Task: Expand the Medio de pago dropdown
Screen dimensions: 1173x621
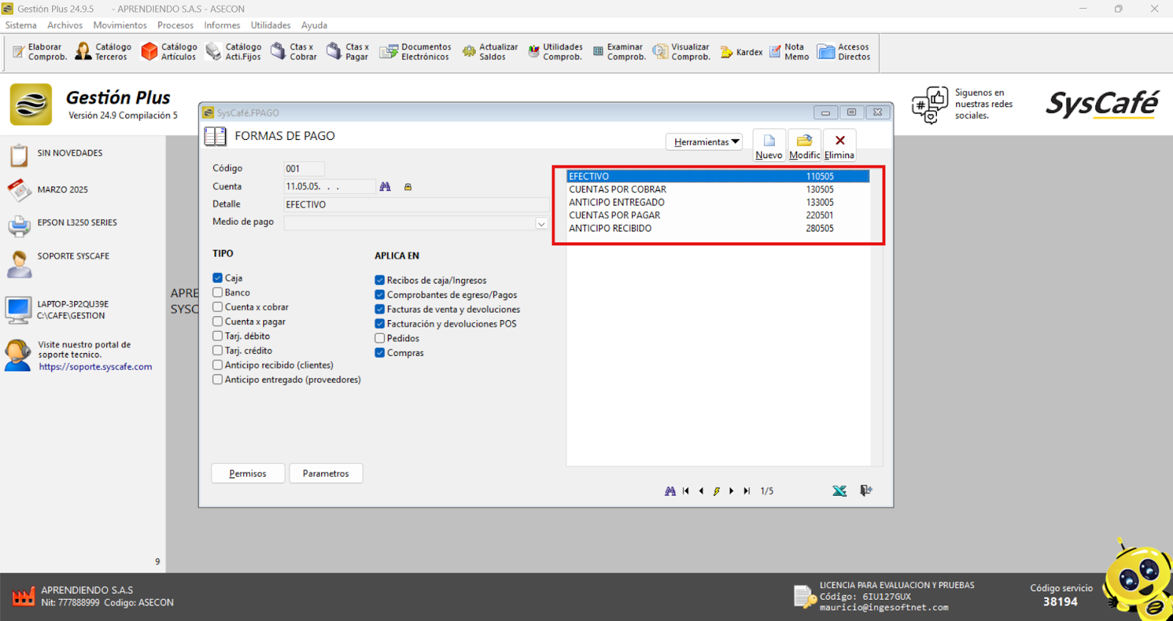Action: point(541,223)
